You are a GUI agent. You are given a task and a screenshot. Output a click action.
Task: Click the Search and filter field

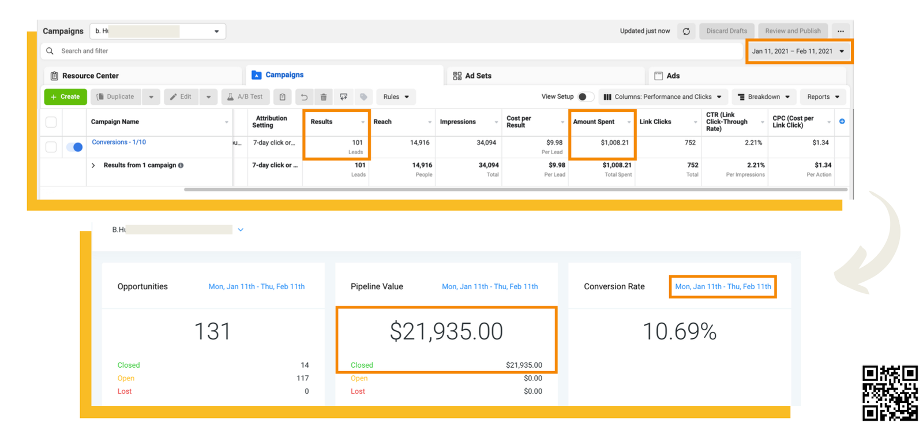(346, 51)
